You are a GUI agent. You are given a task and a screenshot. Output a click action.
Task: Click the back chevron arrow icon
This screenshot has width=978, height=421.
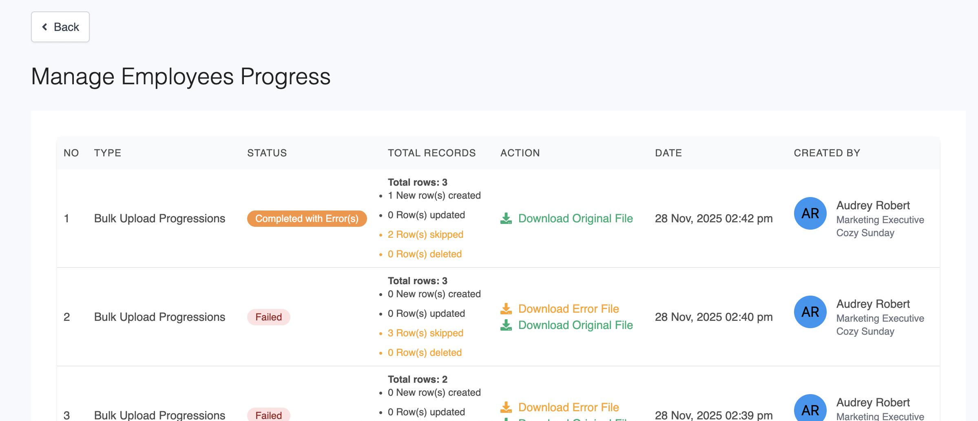pyautogui.click(x=45, y=27)
